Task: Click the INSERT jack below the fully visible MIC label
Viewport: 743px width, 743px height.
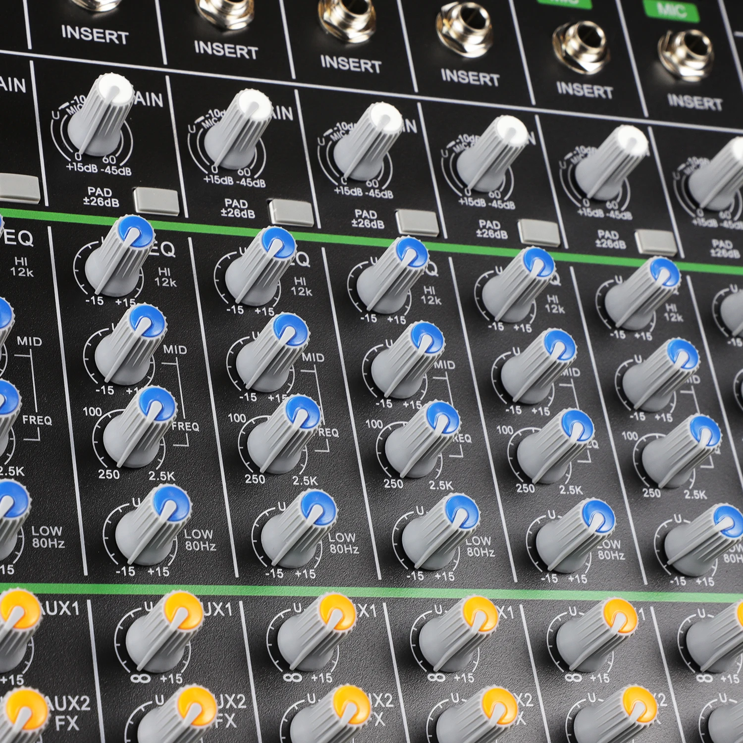Action: pyautogui.click(x=686, y=54)
